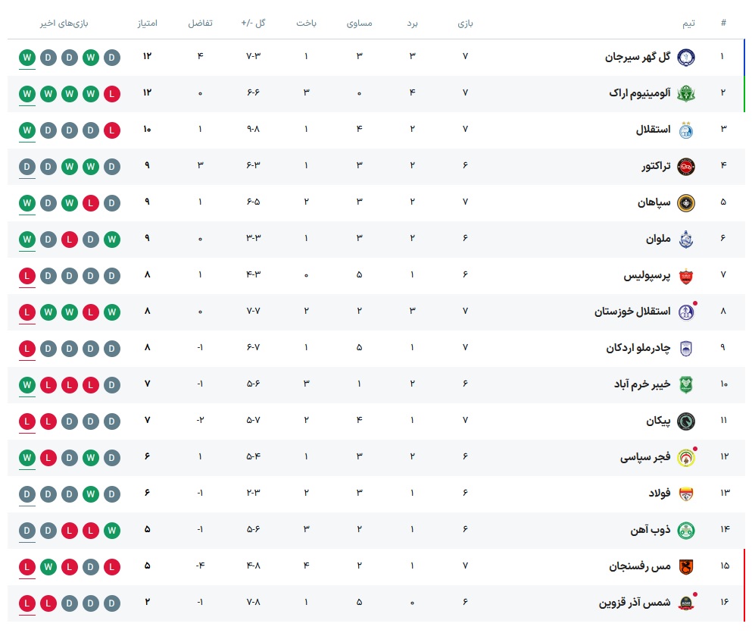Click the Paykan club logo
The image size is (752, 633).
(685, 421)
